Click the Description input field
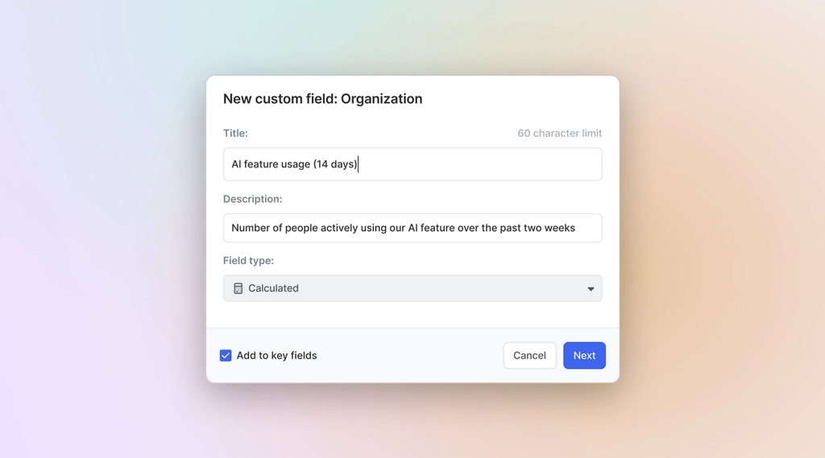 412,228
